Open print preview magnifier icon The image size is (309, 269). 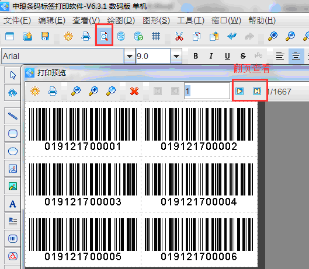click(104, 36)
